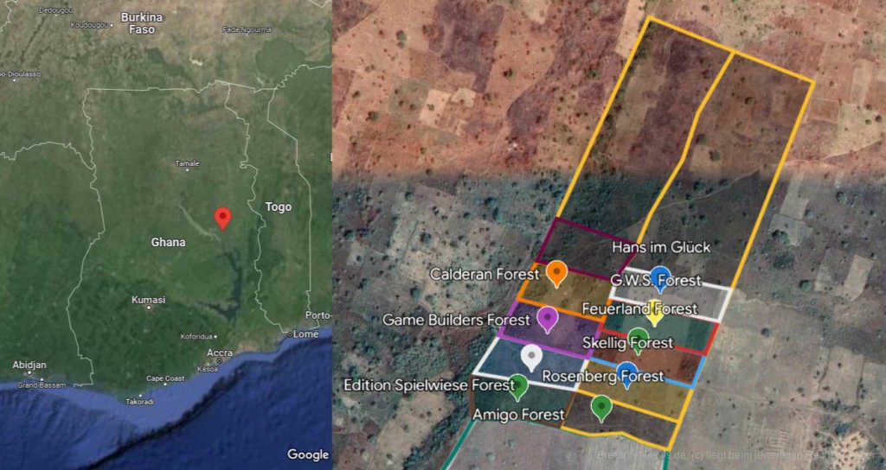Click the white unlabeled map pin
This screenshot has height=470, width=886.
point(531,355)
